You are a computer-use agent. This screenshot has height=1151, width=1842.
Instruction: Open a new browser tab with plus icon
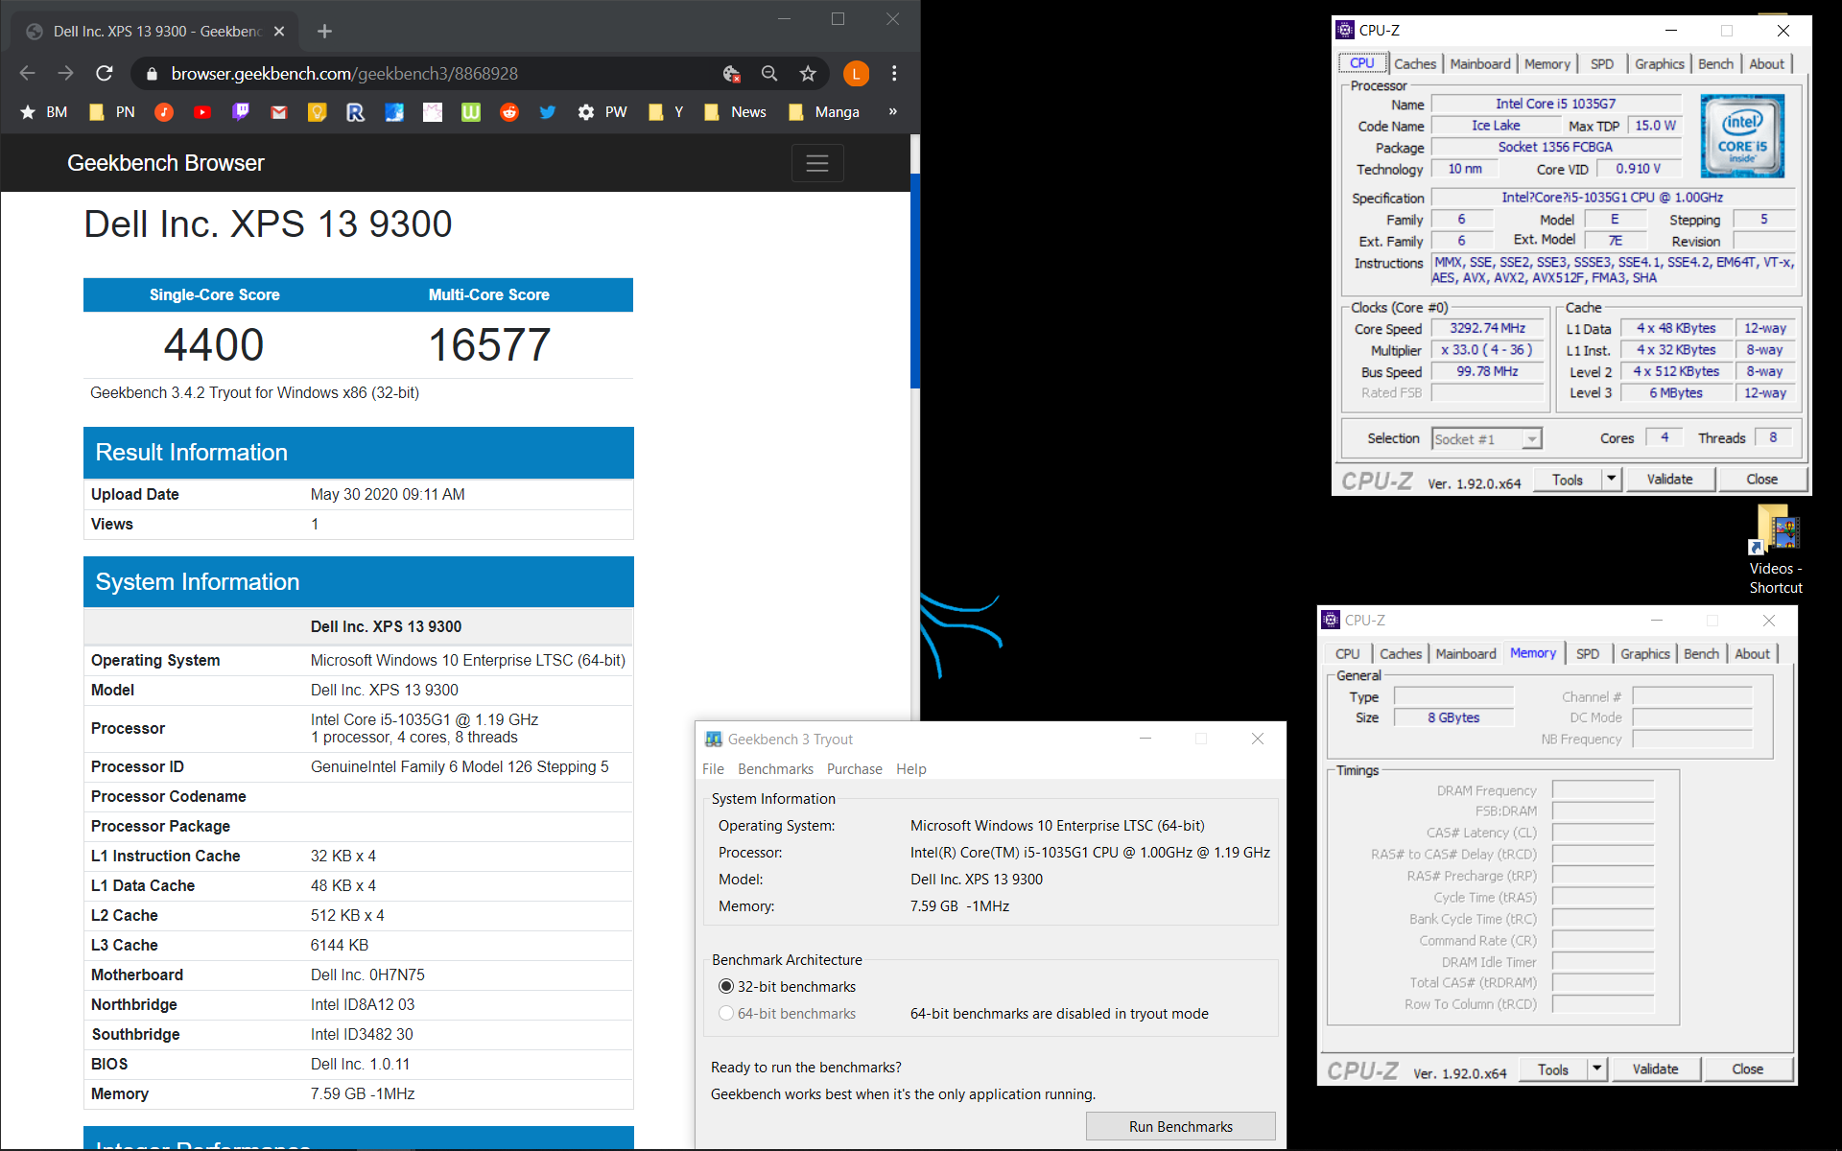pyautogui.click(x=324, y=31)
